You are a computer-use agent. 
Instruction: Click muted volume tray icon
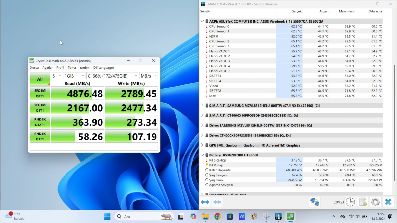358,217
